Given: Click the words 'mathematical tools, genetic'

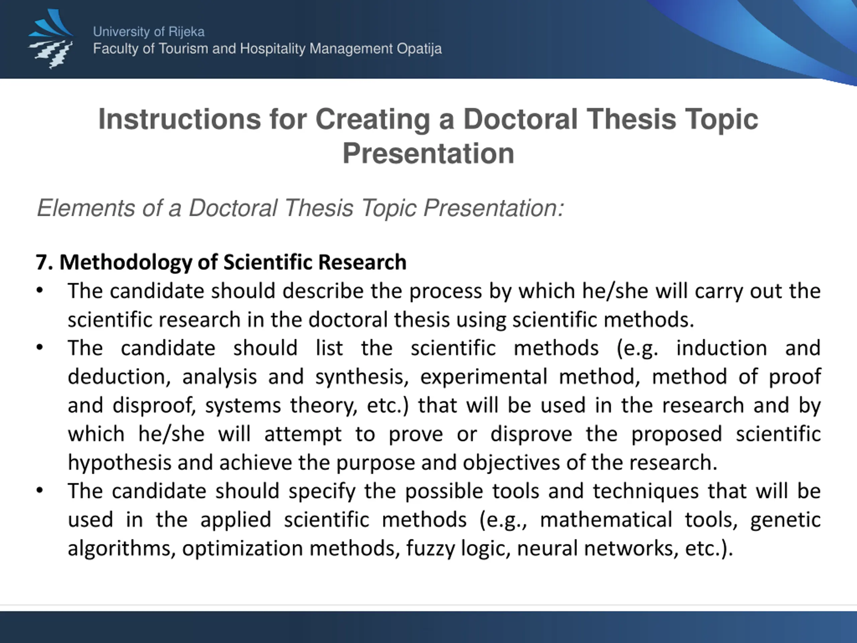Looking at the screenshot, I should tap(680, 520).
